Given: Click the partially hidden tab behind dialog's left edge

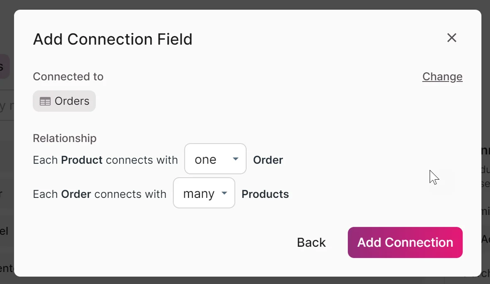Looking at the screenshot, I should 4,66.
